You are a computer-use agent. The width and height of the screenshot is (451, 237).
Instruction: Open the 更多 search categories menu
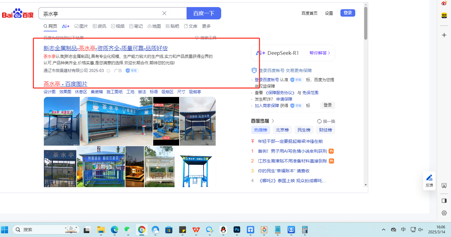(206, 26)
